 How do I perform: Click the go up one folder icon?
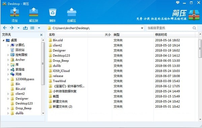click(25, 28)
